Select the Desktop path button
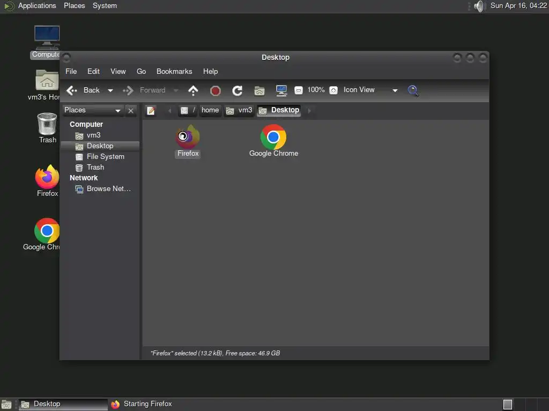 [279, 110]
